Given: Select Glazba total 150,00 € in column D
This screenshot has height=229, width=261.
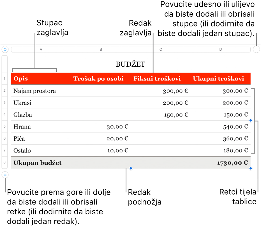Looking at the screenshot, I should tap(221, 115).
